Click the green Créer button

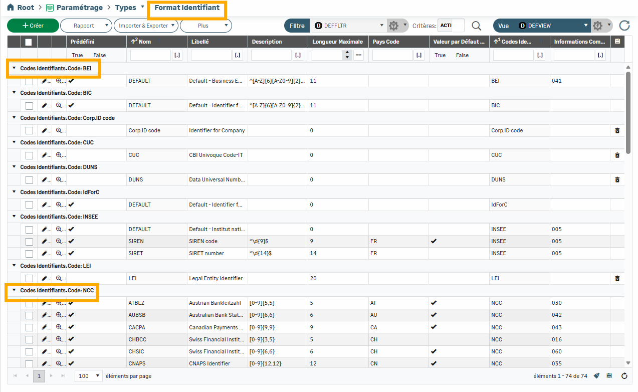point(33,26)
